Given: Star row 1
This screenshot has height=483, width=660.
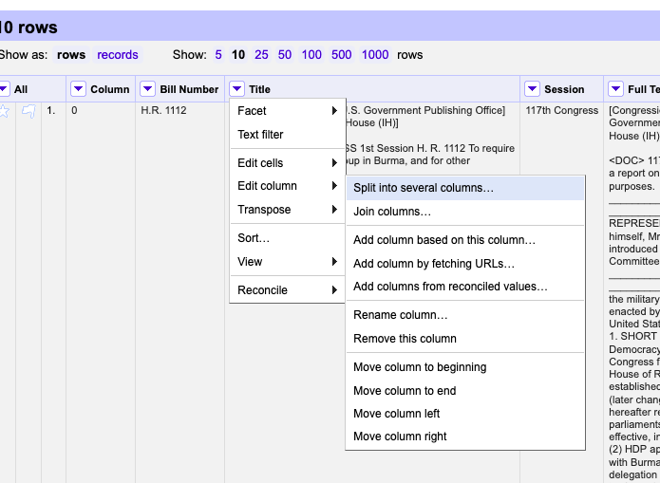Looking at the screenshot, I should click(x=4, y=111).
